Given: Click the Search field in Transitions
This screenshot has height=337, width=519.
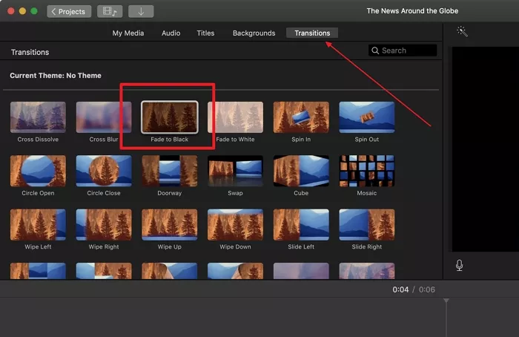Looking at the screenshot, I should click(x=403, y=50).
